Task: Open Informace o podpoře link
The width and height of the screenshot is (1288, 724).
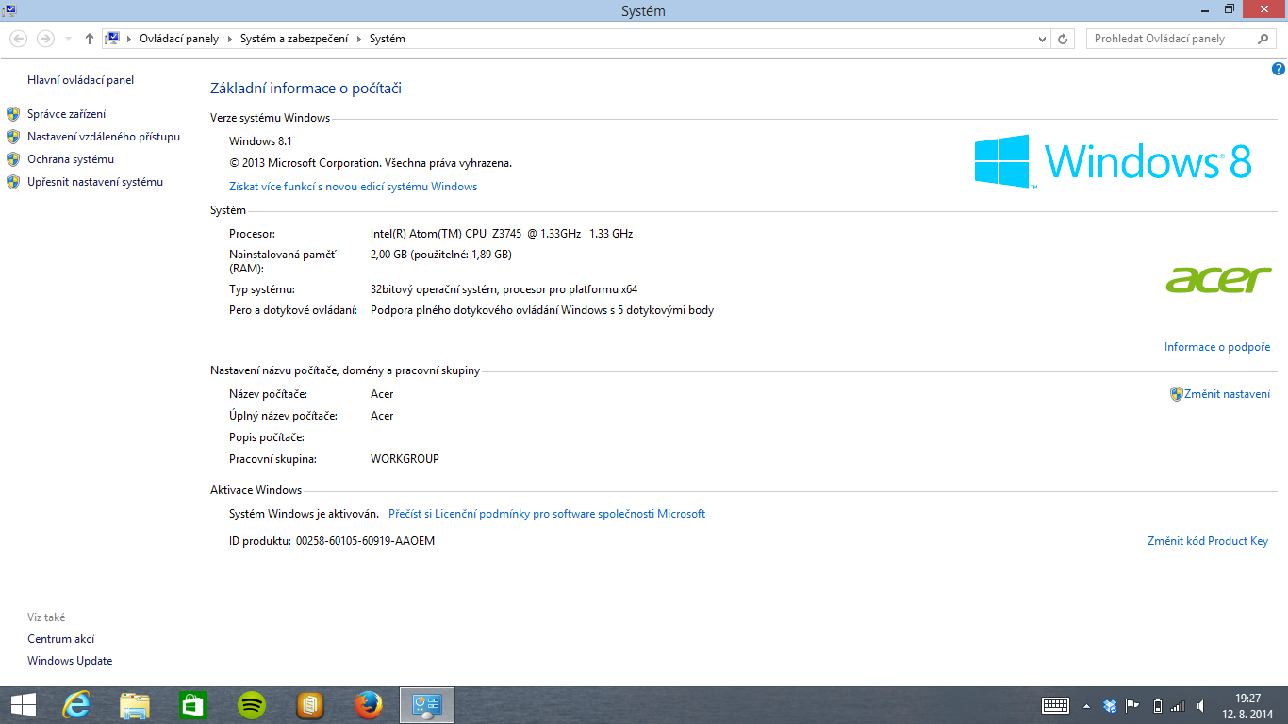Action: pos(1217,347)
